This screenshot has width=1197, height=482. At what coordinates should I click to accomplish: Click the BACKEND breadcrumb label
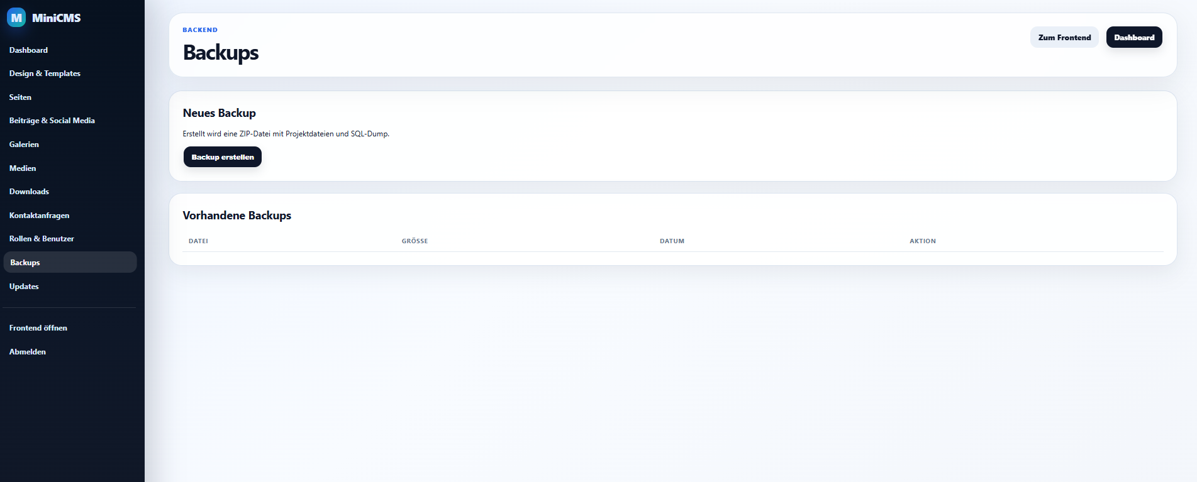(x=200, y=30)
